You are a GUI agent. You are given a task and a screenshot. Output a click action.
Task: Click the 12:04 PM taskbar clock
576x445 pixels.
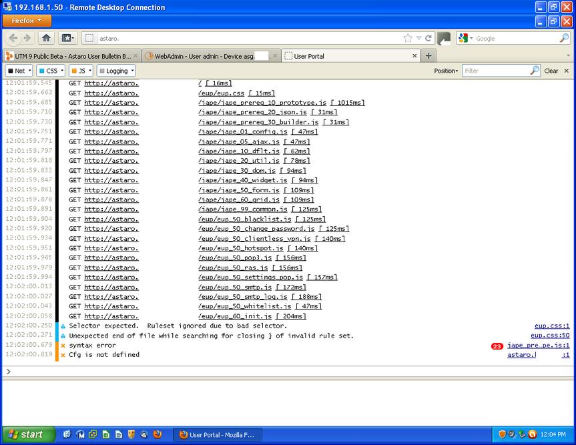point(553,435)
